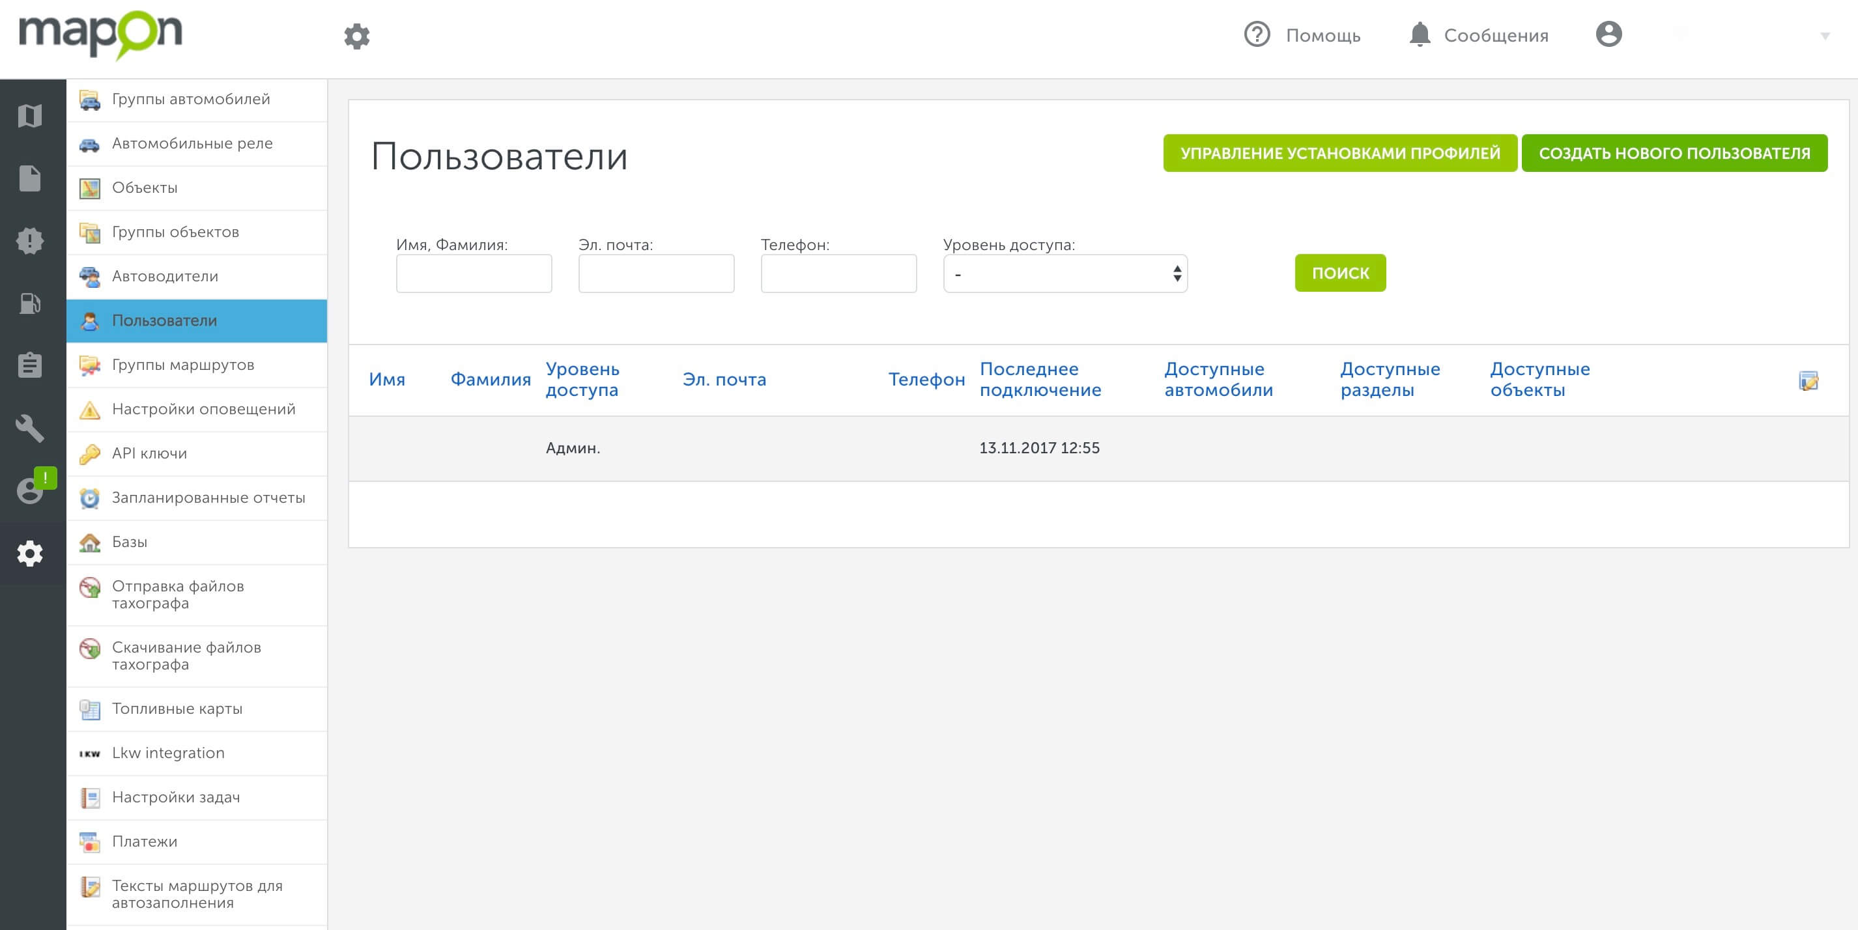The height and width of the screenshot is (930, 1858).
Task: Open the fuel pump icon in sidebar
Action: [29, 303]
